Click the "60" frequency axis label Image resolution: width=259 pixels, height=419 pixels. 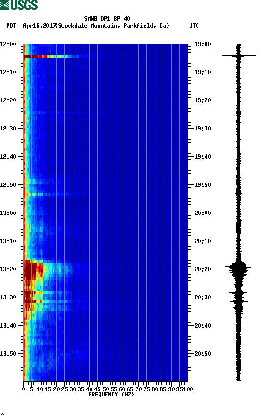[122, 389]
